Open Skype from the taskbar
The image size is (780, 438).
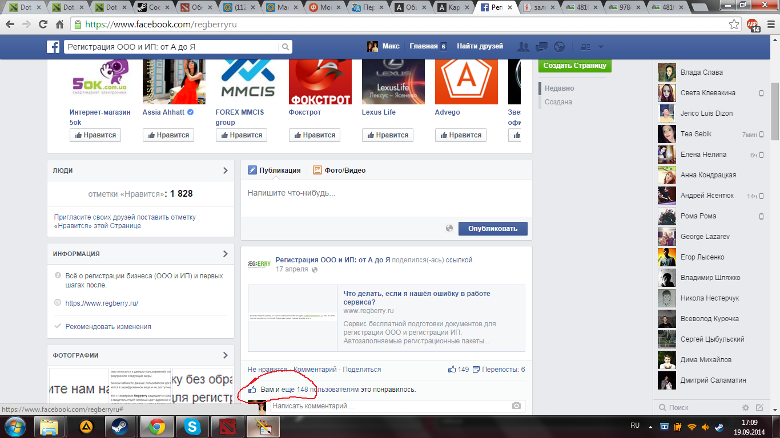coord(192,427)
